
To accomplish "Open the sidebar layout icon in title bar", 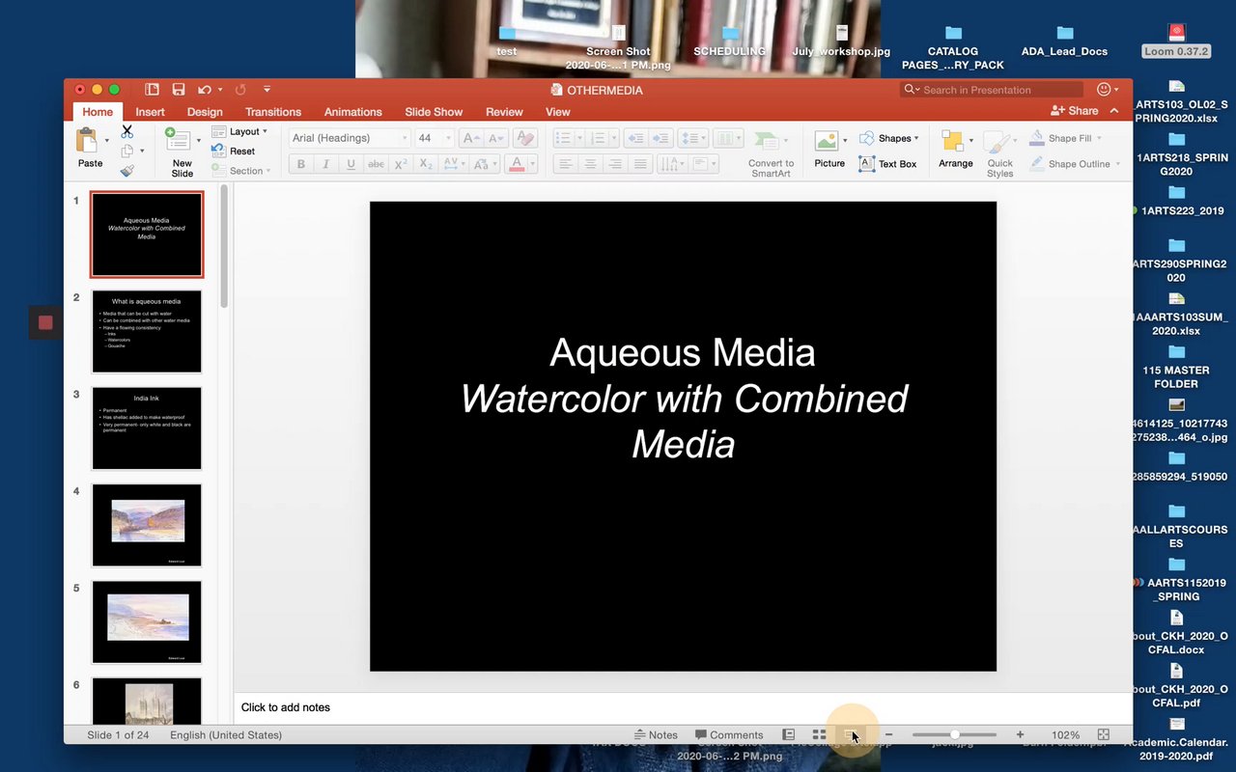I will pyautogui.click(x=152, y=90).
